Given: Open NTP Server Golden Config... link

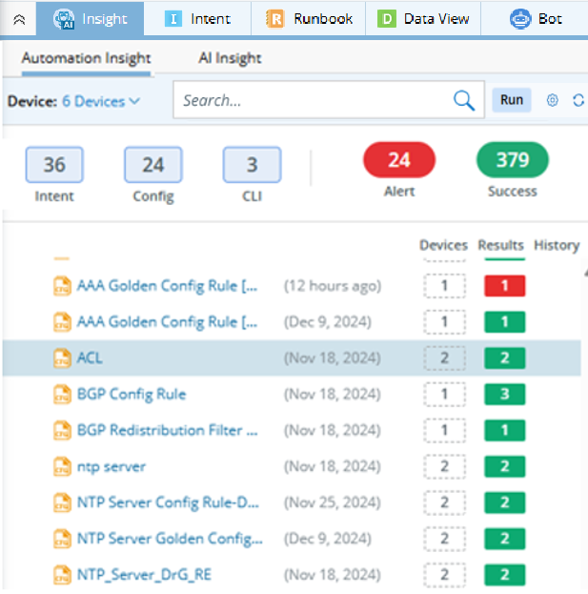Looking at the screenshot, I should pos(170,539).
